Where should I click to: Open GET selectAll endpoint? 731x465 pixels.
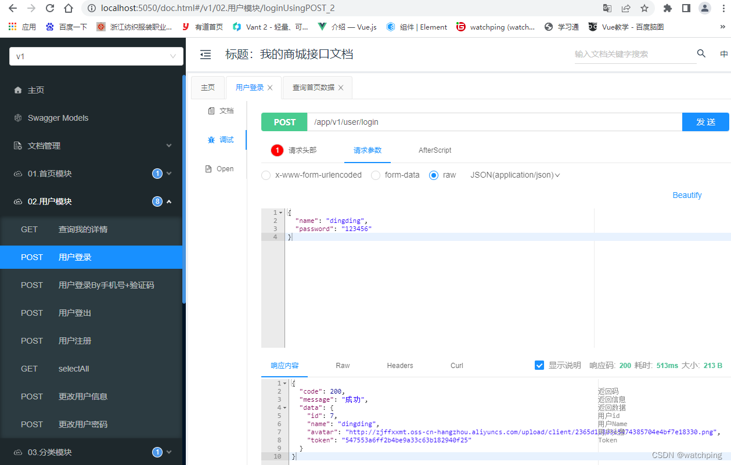pyautogui.click(x=91, y=369)
